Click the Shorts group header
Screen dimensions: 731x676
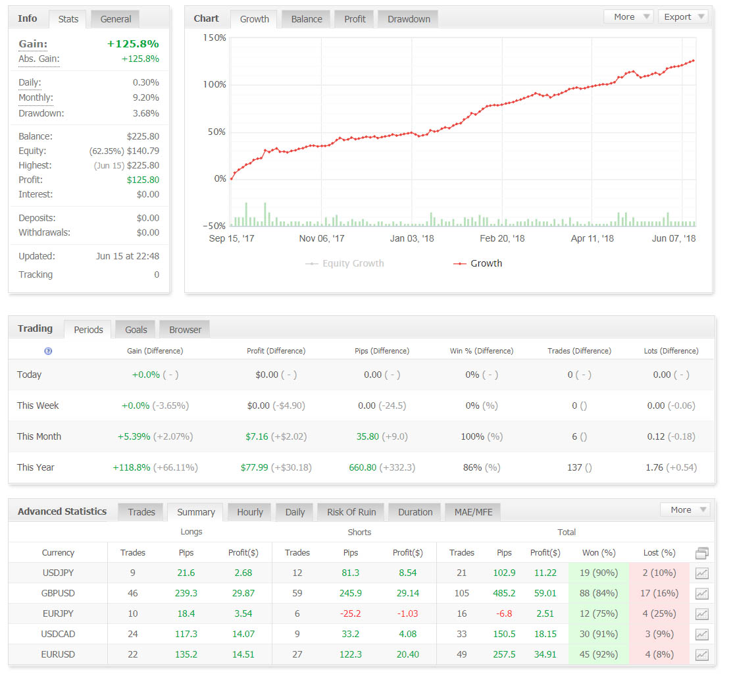coord(359,533)
